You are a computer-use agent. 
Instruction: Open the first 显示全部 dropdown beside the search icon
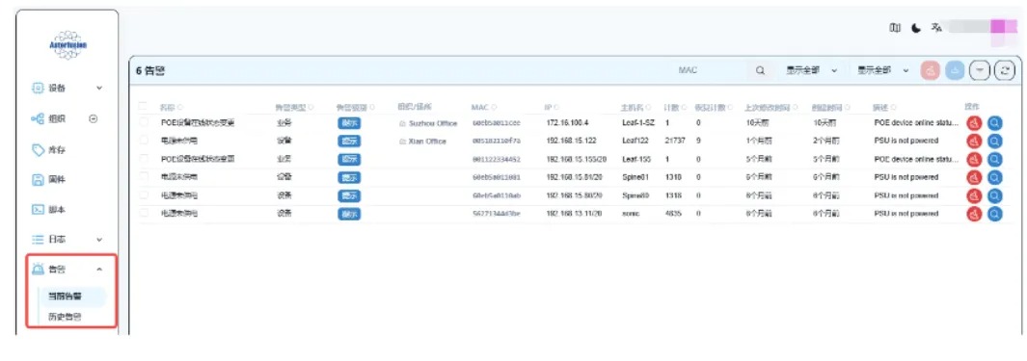click(812, 70)
